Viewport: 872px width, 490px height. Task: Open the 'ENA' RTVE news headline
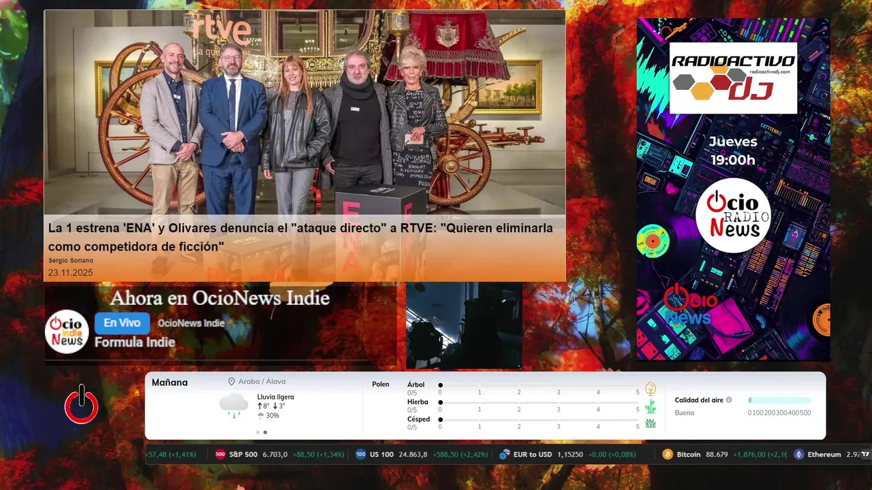300,237
